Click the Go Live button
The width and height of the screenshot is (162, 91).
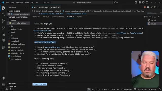pos(142,89)
